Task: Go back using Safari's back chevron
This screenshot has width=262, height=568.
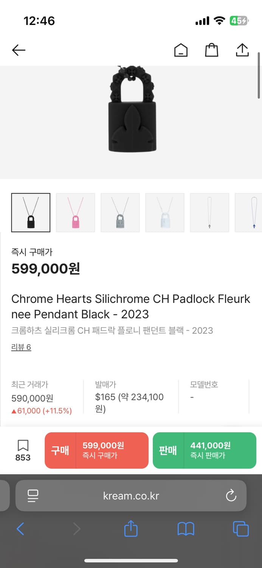Action: click(x=20, y=529)
